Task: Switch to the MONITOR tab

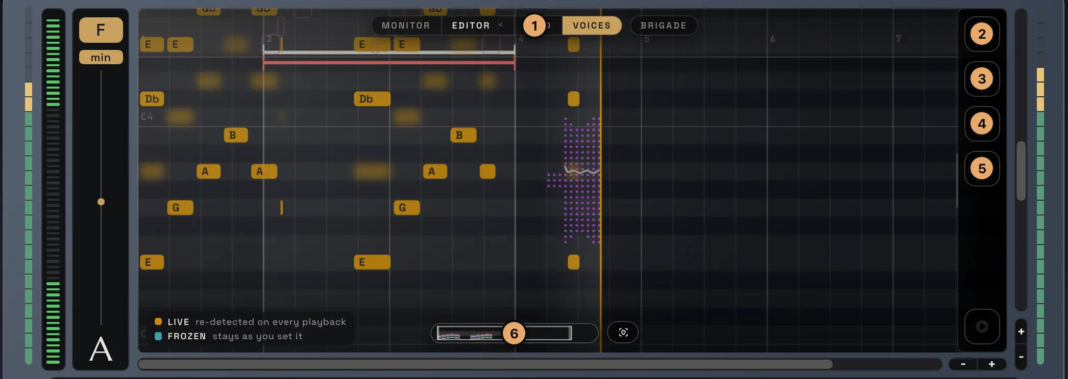Action: 406,25
